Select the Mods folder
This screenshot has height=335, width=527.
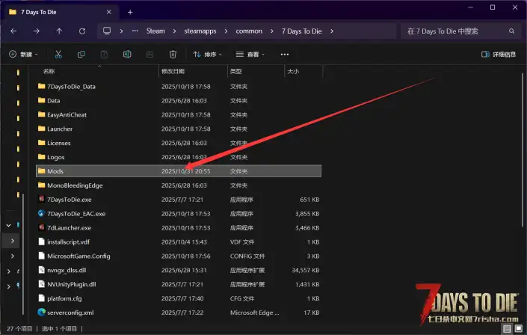point(179,171)
